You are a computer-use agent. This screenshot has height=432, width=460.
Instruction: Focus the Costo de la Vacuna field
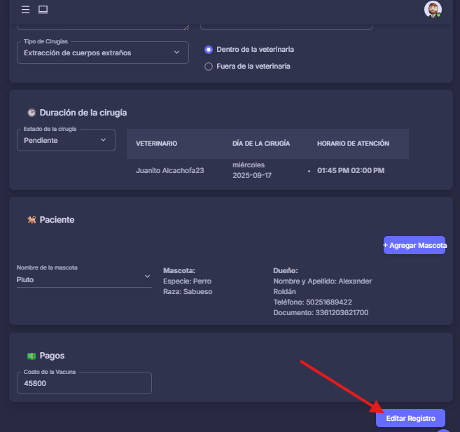point(84,384)
